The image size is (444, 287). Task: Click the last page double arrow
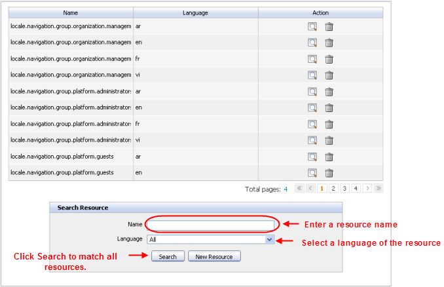pos(378,189)
